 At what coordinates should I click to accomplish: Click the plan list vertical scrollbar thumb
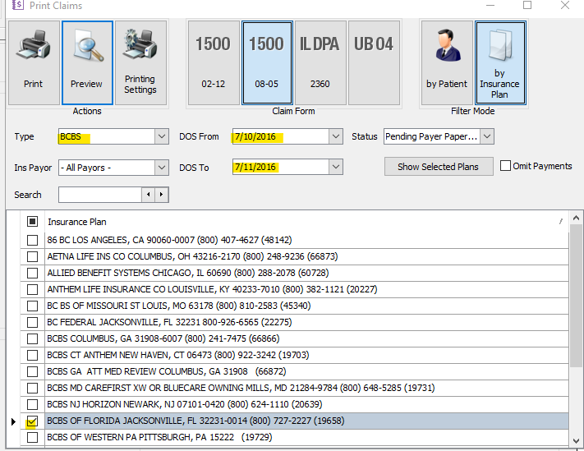576,296
